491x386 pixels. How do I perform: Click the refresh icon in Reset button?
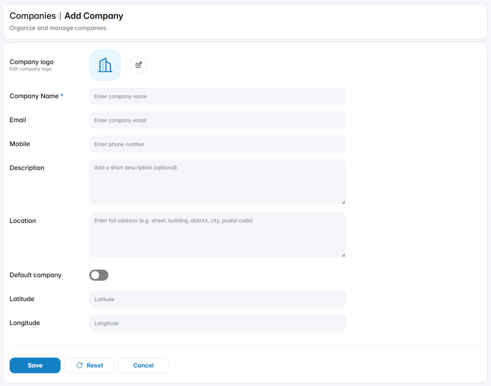(80, 365)
